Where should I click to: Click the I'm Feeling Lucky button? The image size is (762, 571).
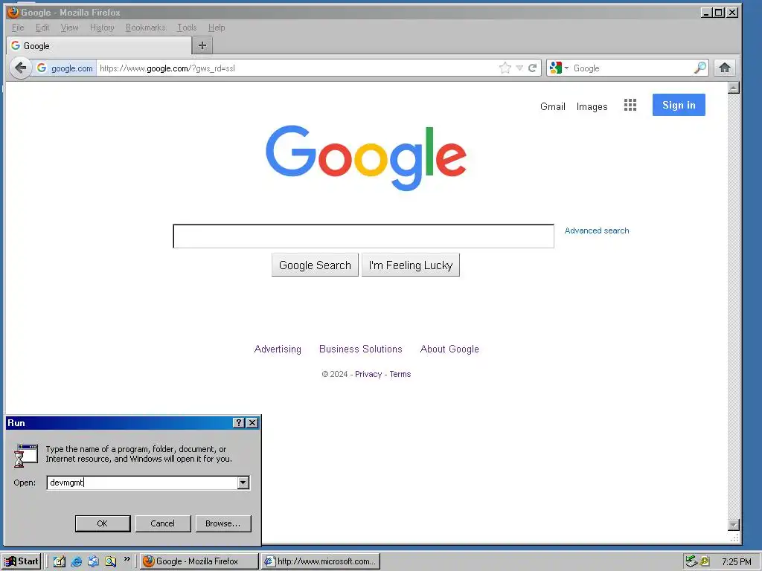(x=411, y=265)
